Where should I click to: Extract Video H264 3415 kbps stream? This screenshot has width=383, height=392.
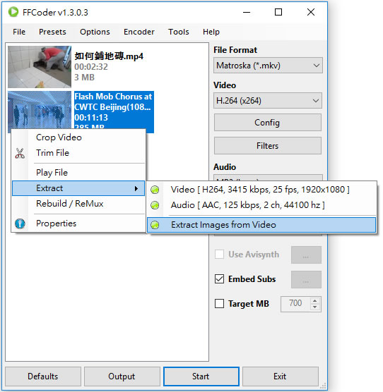click(261, 190)
